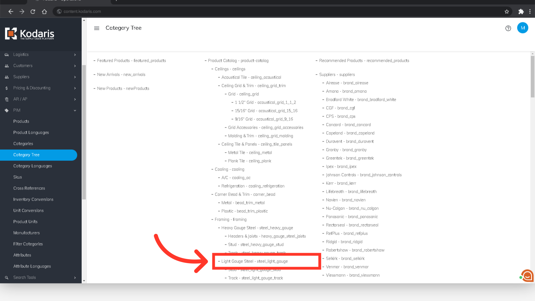Click the browser bookmark star icon

[x=507, y=11]
